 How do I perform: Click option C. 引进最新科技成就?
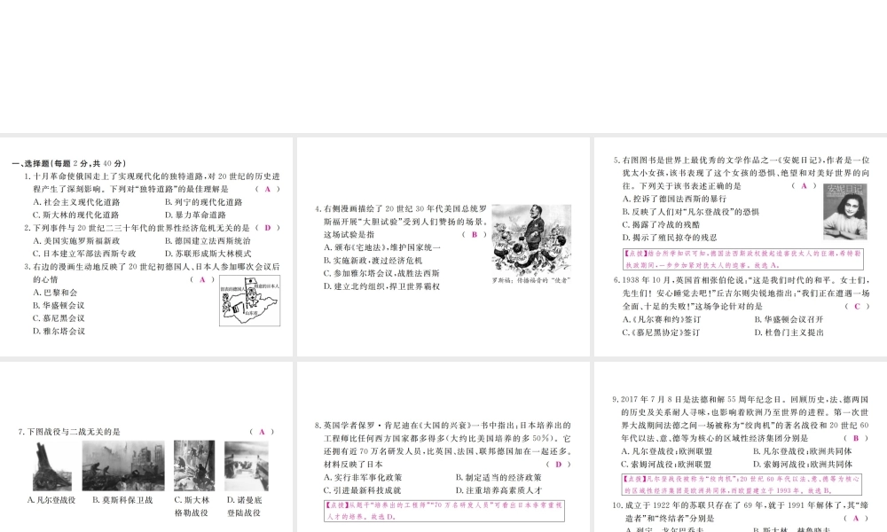363,490
